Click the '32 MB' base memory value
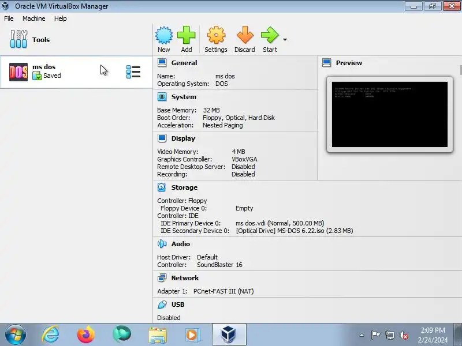Image resolution: width=462 pixels, height=346 pixels. coord(211,110)
